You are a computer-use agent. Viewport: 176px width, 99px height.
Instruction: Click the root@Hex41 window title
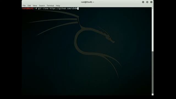87,2
